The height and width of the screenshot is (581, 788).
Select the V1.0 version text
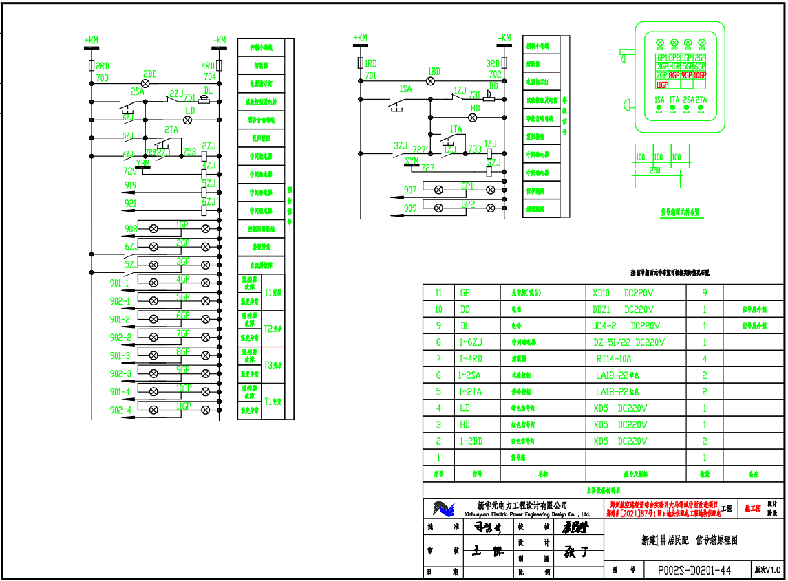[x=773, y=570]
